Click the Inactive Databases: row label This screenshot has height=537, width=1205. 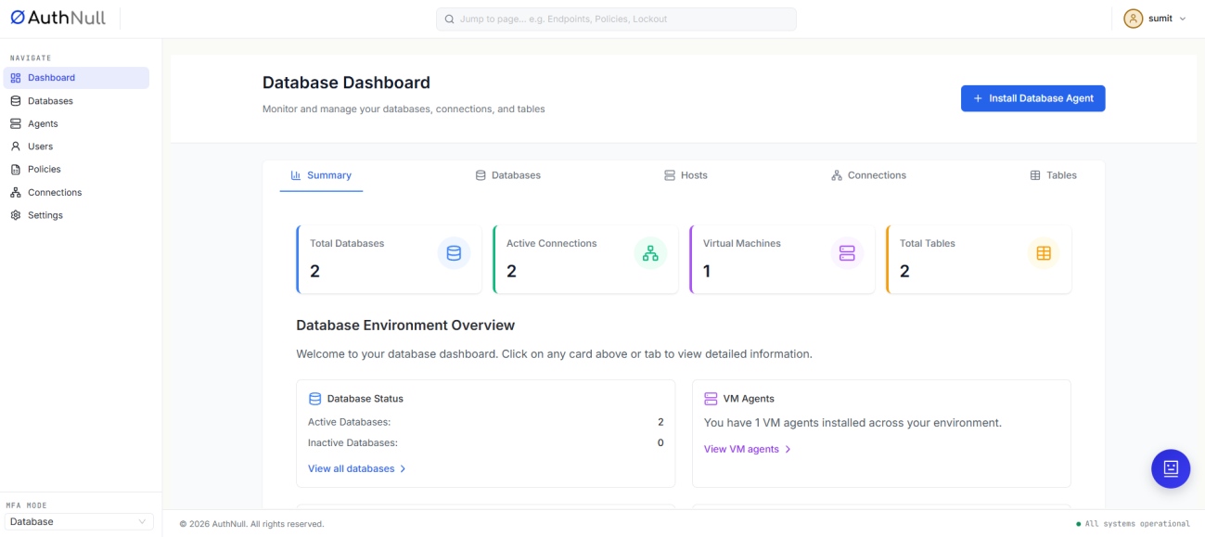pos(353,443)
